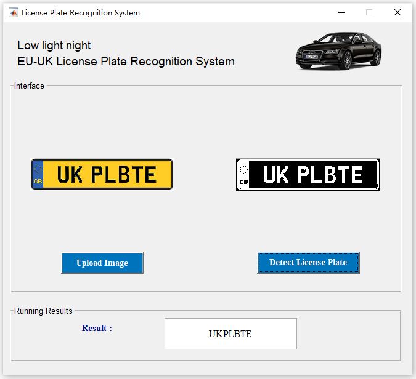Click the black Audi car image
The width and height of the screenshot is (416, 379).
click(x=338, y=51)
